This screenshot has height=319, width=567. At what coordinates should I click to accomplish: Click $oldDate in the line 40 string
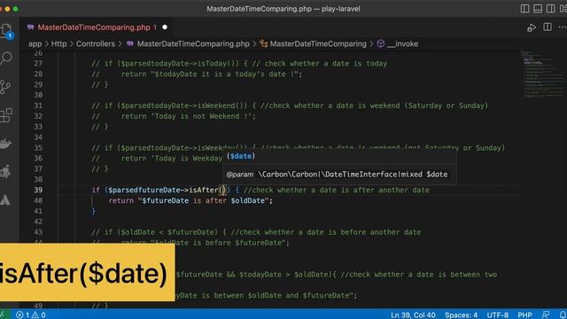[248, 200]
